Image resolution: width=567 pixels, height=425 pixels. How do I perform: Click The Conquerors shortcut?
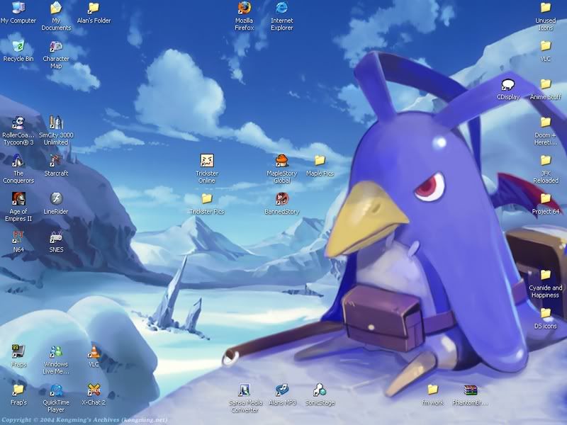coord(18,169)
